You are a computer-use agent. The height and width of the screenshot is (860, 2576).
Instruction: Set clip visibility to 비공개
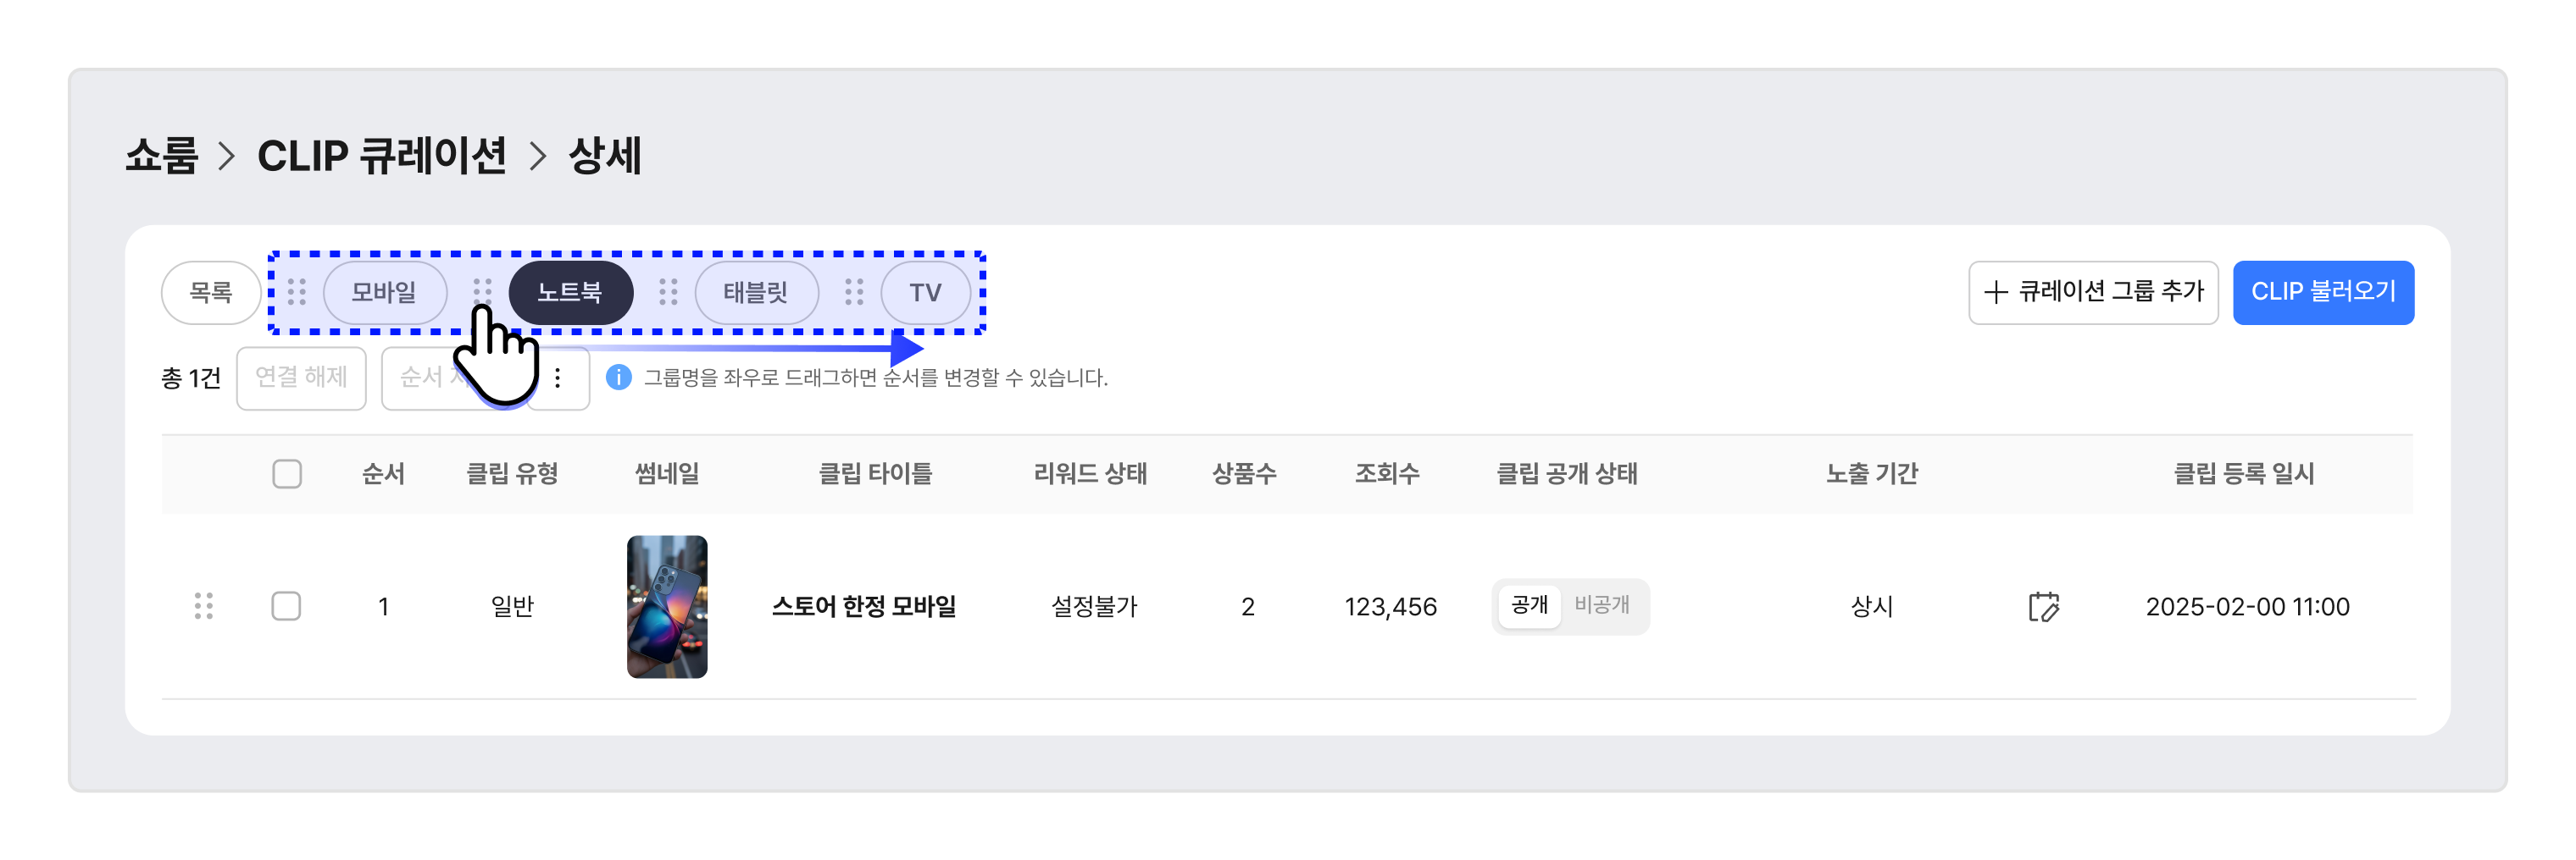[1602, 605]
